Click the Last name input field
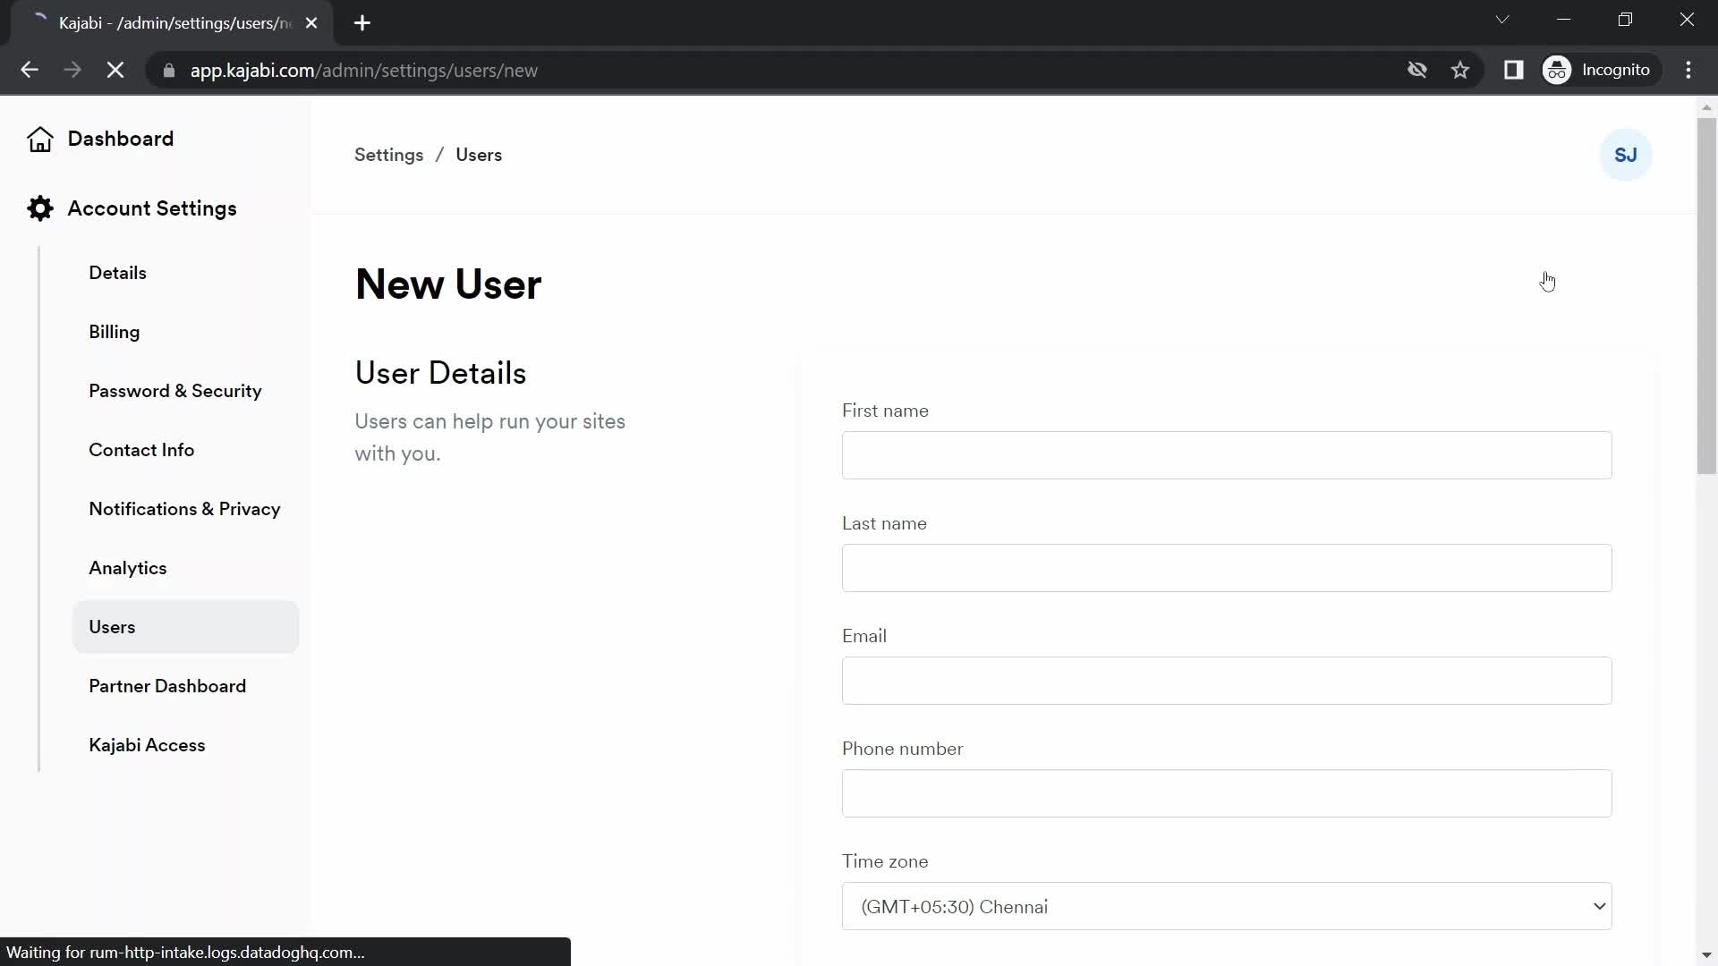Screen dimensions: 1718x966 pos(1227,567)
